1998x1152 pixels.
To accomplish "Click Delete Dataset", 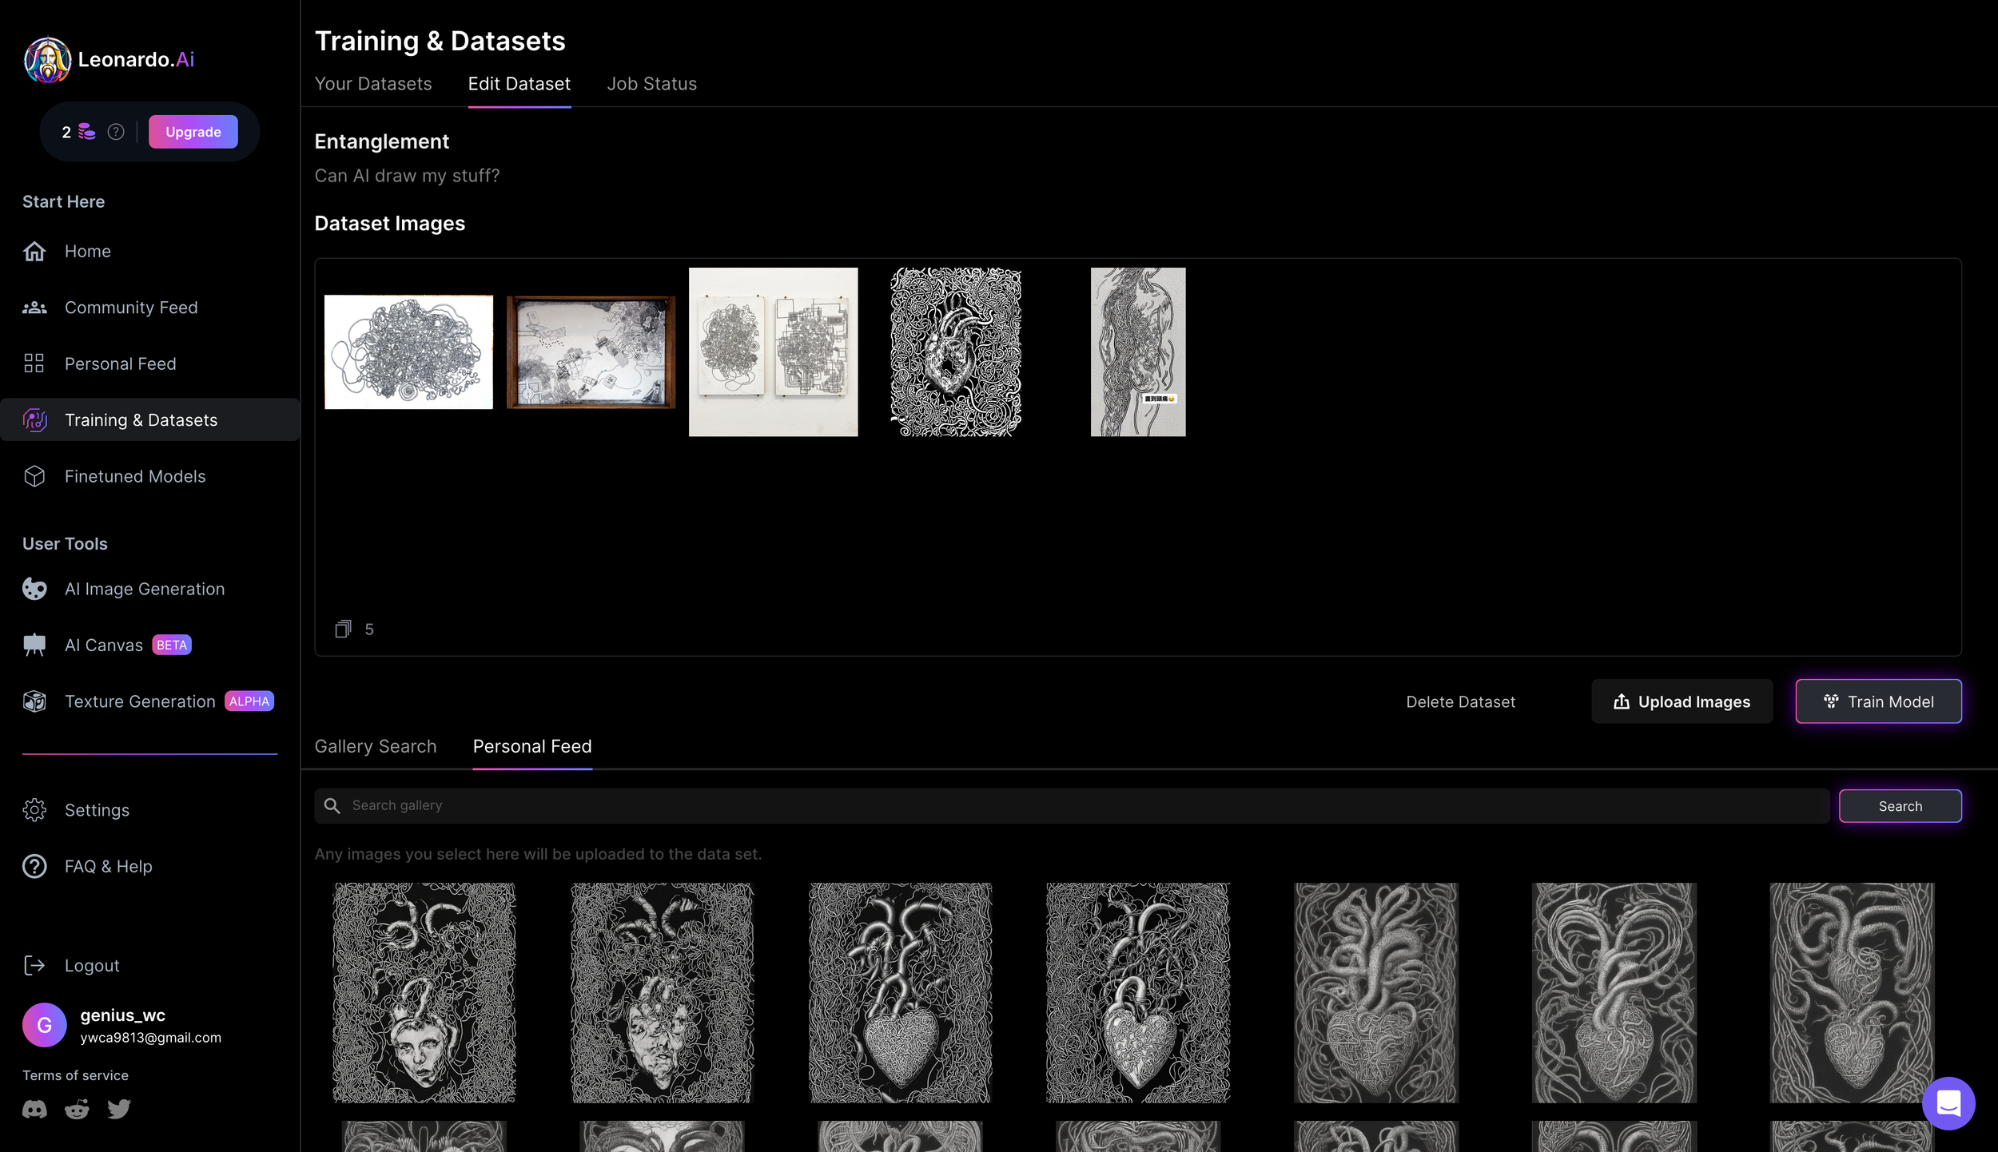I will [x=1461, y=701].
